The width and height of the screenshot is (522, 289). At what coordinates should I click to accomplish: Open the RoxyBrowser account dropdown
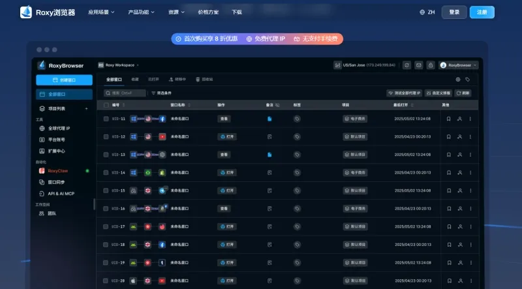(459, 65)
